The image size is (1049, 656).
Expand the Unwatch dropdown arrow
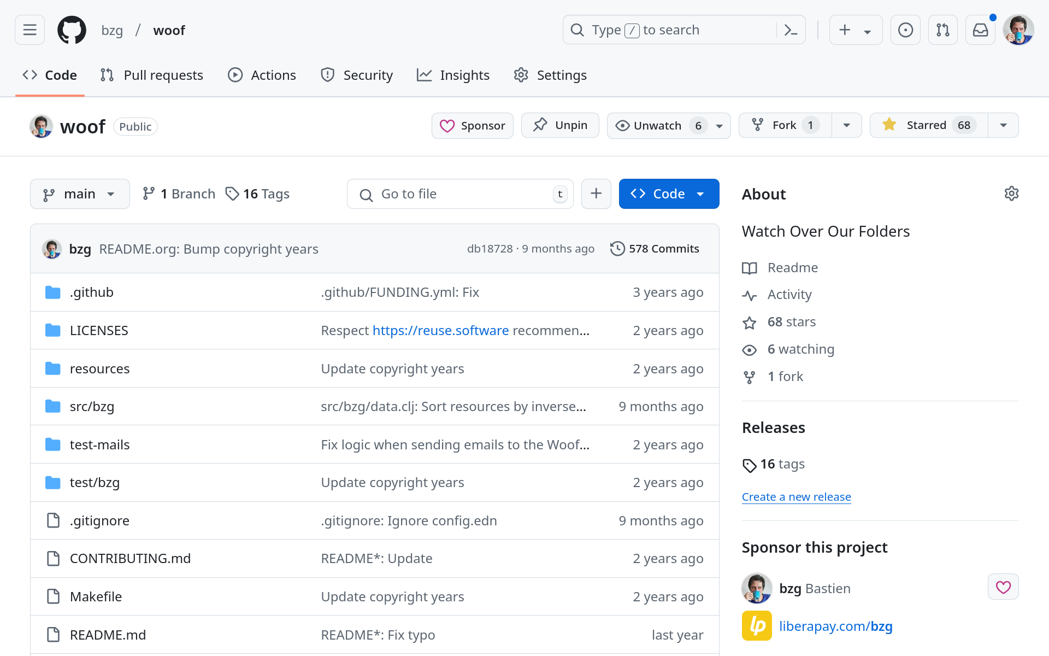tap(719, 125)
